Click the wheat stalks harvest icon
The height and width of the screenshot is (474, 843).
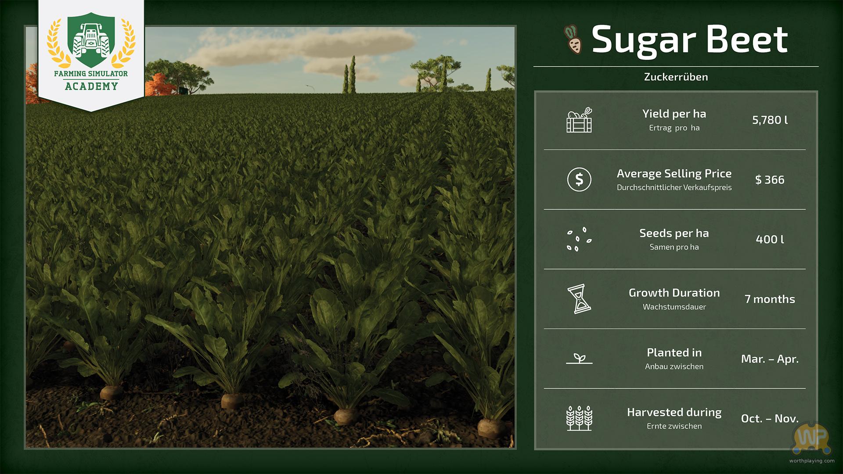click(579, 418)
